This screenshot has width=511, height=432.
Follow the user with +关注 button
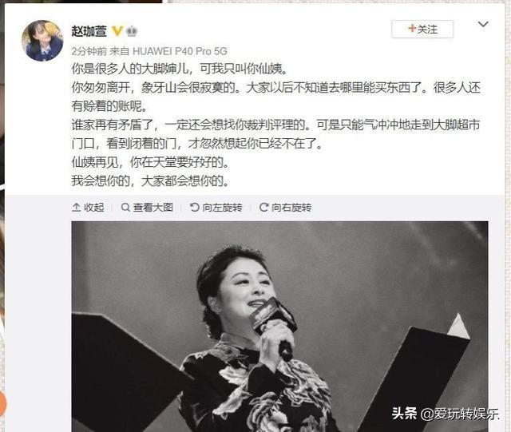[x=422, y=29]
